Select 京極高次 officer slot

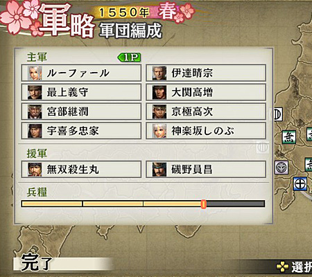tap(206, 111)
